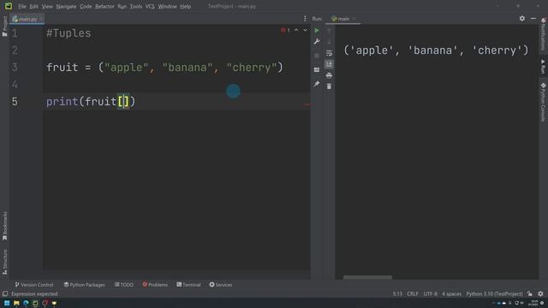Screen dimensions: 548x308
Task: Click the Down the stack trace arrow
Action: (x=329, y=42)
